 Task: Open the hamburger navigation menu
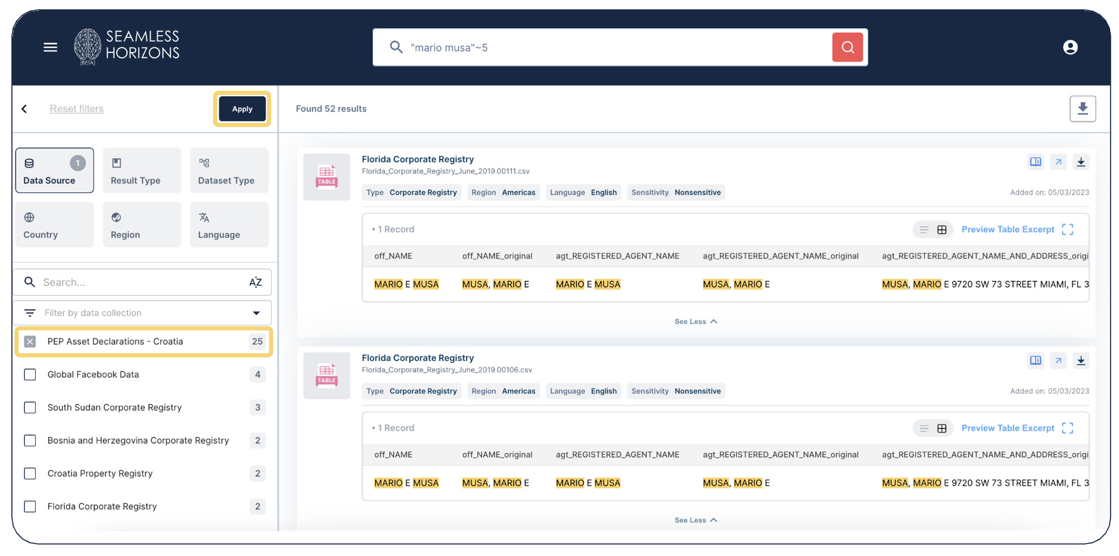50,47
